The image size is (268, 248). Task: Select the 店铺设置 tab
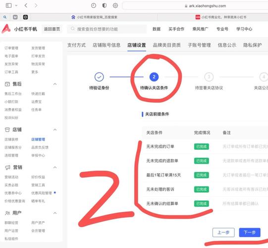point(137,45)
